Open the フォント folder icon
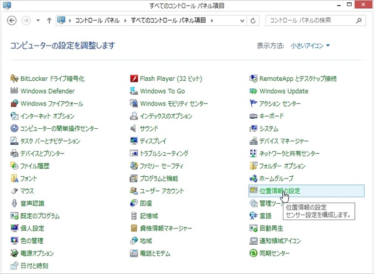Image resolution: width=374 pixels, height=274 pixels. pos(14,178)
